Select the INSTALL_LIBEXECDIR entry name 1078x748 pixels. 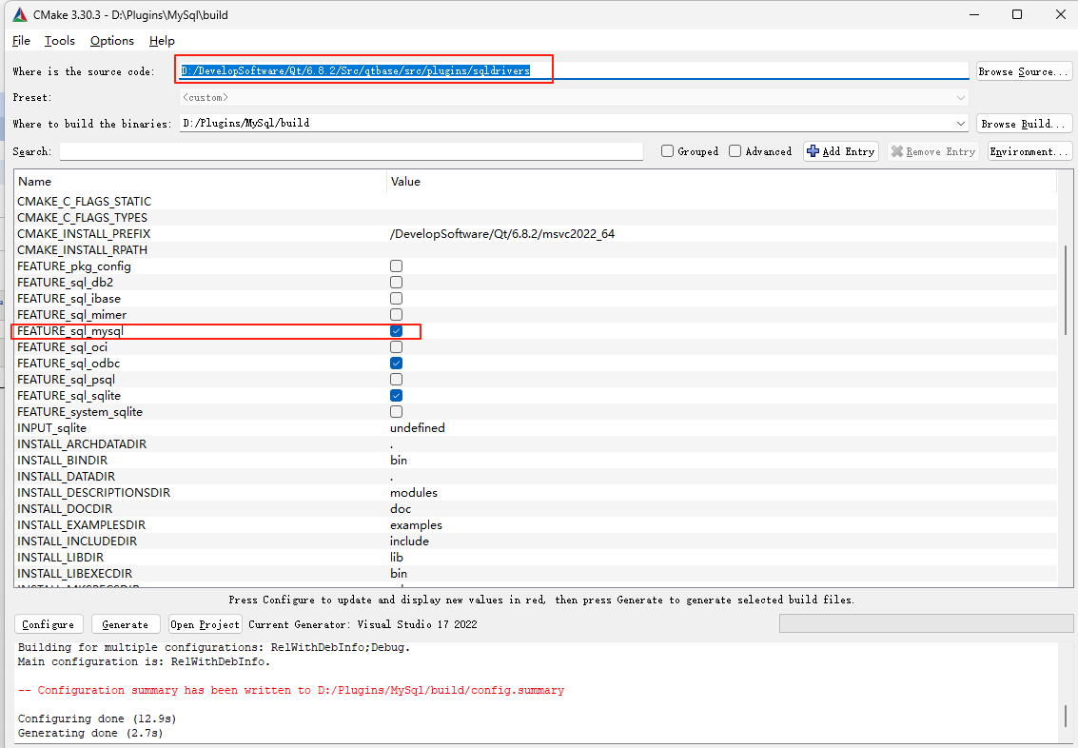pyautogui.click(x=75, y=574)
